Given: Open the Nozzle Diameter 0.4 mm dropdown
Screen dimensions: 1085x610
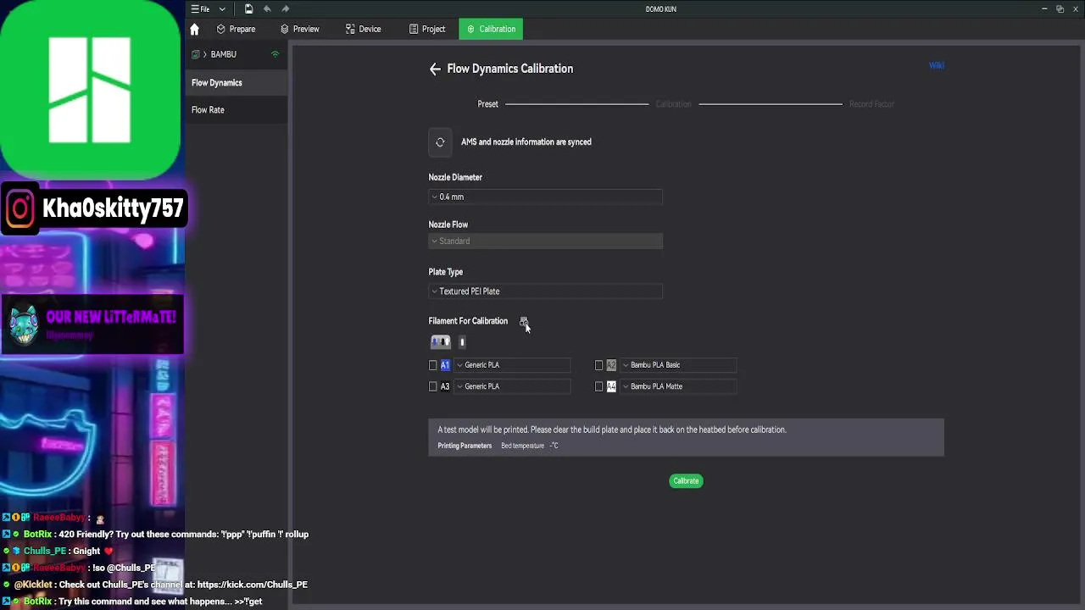Looking at the screenshot, I should 545,197.
